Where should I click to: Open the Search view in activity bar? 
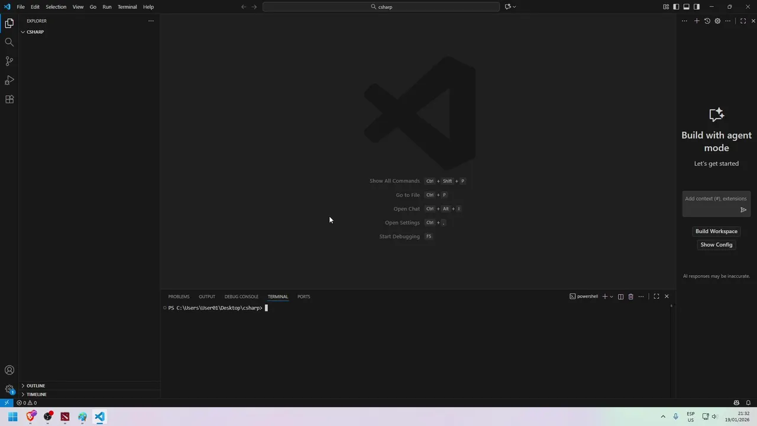tap(9, 42)
